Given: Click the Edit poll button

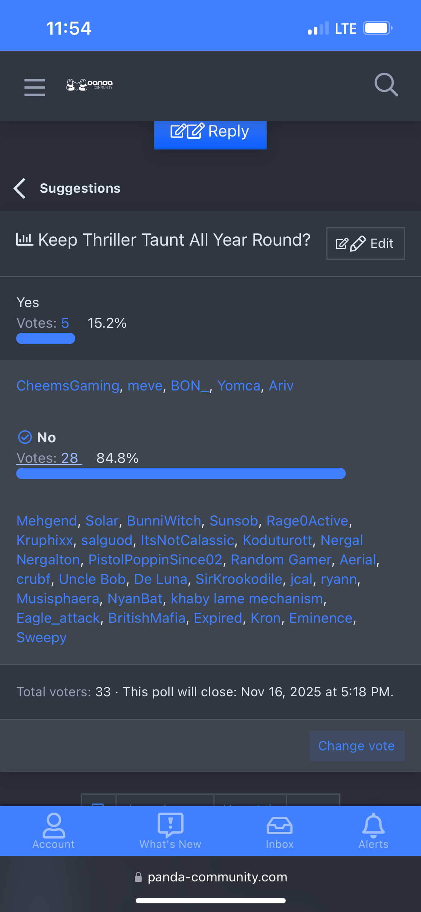Looking at the screenshot, I should point(365,243).
